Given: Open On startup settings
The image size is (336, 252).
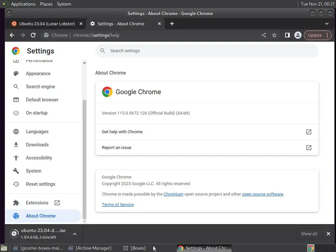Looking at the screenshot, I should tap(37, 113).
